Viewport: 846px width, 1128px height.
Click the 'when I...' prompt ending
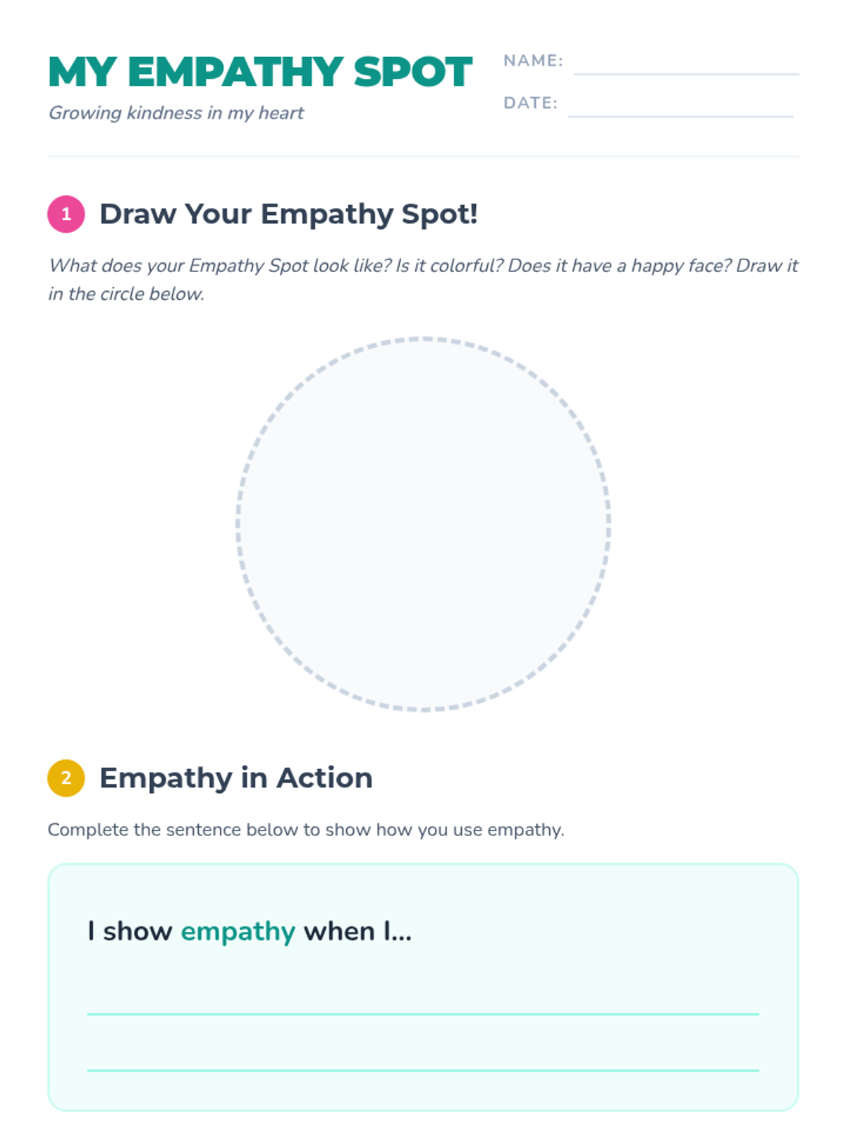click(357, 931)
